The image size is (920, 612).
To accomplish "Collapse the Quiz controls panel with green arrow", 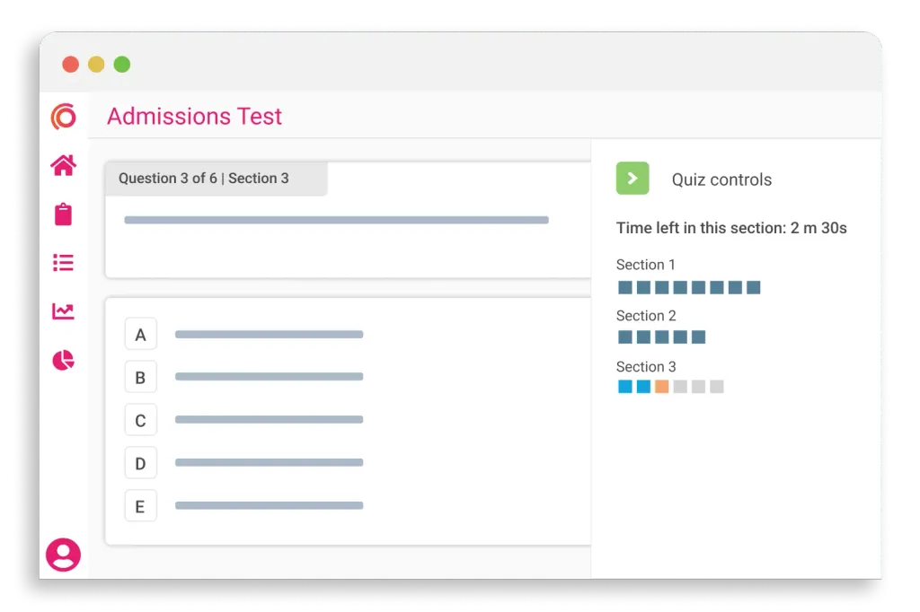I will [x=632, y=179].
